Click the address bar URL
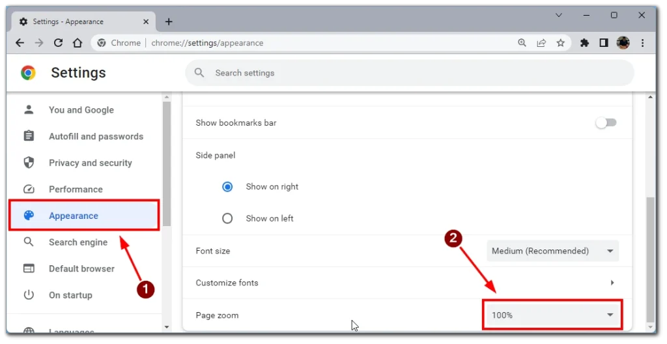 click(207, 43)
